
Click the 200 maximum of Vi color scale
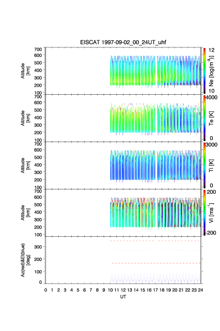tap(211, 192)
